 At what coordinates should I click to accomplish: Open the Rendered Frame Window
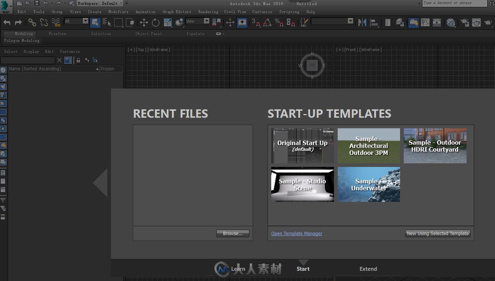point(476,23)
